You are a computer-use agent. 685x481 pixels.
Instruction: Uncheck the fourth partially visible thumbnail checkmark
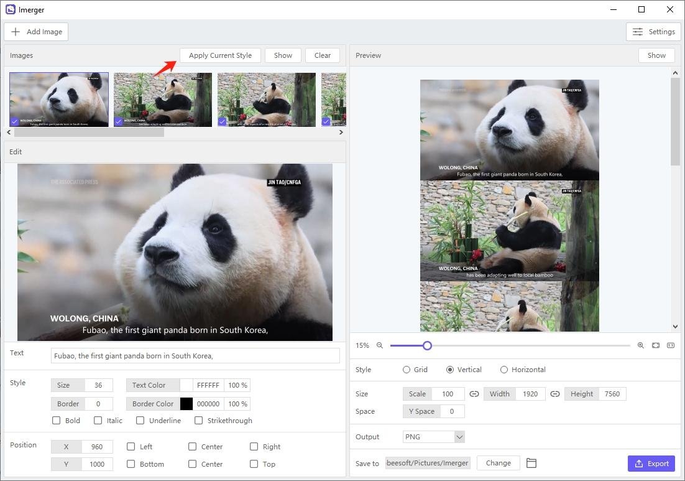tap(326, 121)
